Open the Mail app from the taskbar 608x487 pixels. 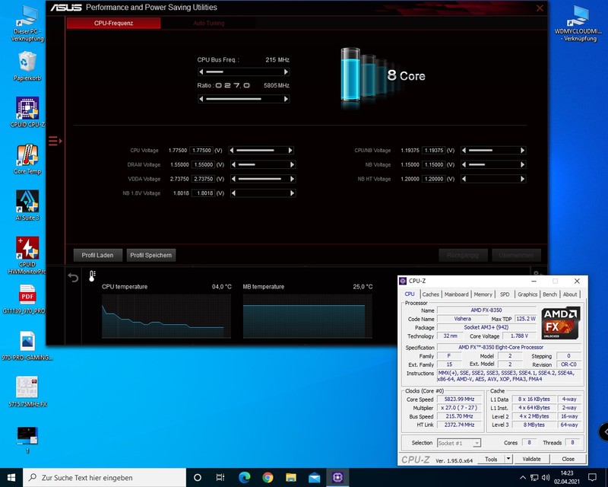coord(314,478)
